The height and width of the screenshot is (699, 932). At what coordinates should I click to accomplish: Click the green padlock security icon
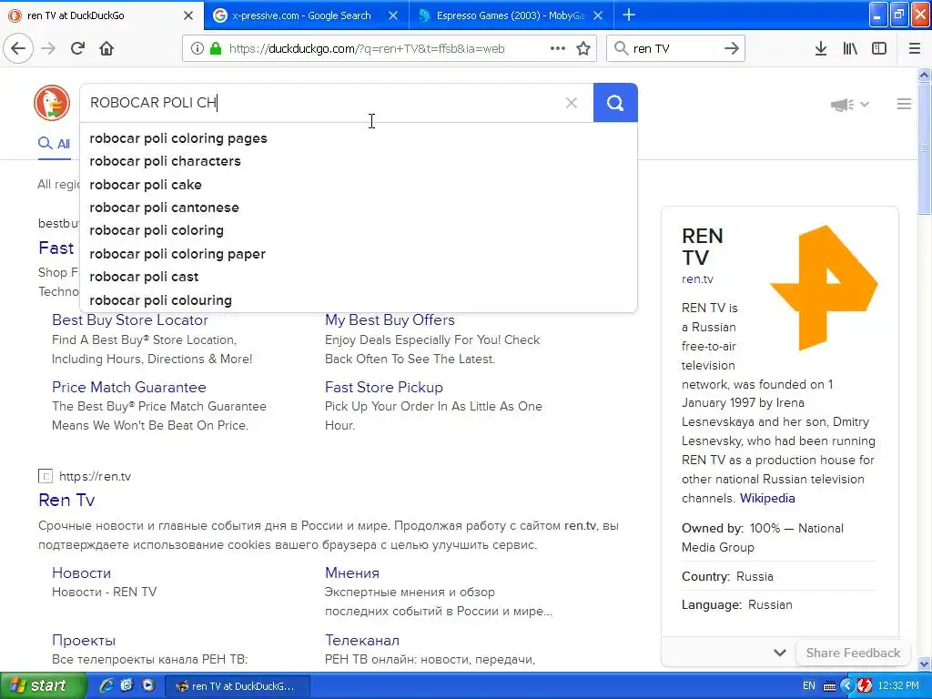pos(215,49)
